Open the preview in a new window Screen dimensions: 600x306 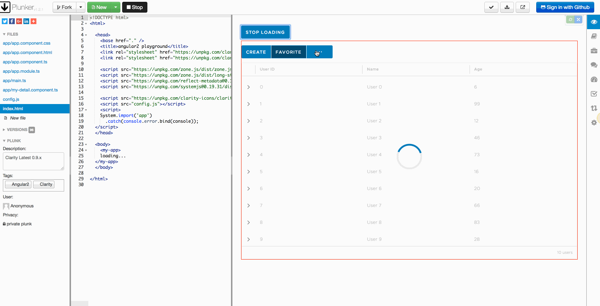[x=523, y=7]
